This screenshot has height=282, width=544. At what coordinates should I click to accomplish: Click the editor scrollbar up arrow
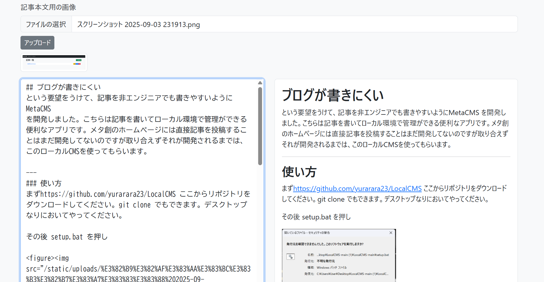(260, 83)
